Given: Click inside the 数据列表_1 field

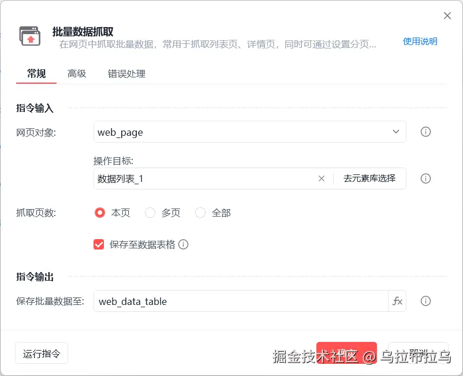Looking at the screenshot, I should [173, 179].
